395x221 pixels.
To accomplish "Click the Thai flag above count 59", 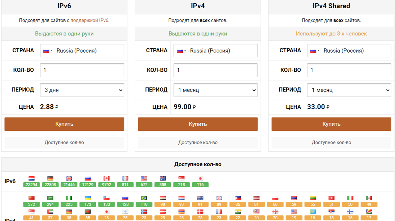I will [294, 198].
